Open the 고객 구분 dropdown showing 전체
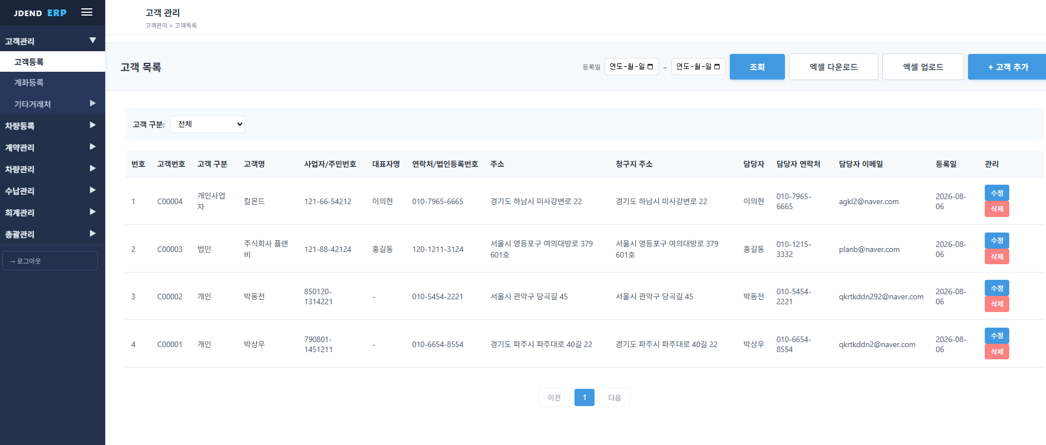The height and width of the screenshot is (445, 1046). [207, 124]
